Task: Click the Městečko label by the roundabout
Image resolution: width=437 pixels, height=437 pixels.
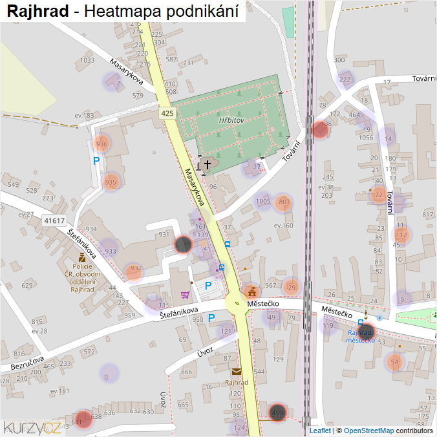Action: tap(263, 303)
